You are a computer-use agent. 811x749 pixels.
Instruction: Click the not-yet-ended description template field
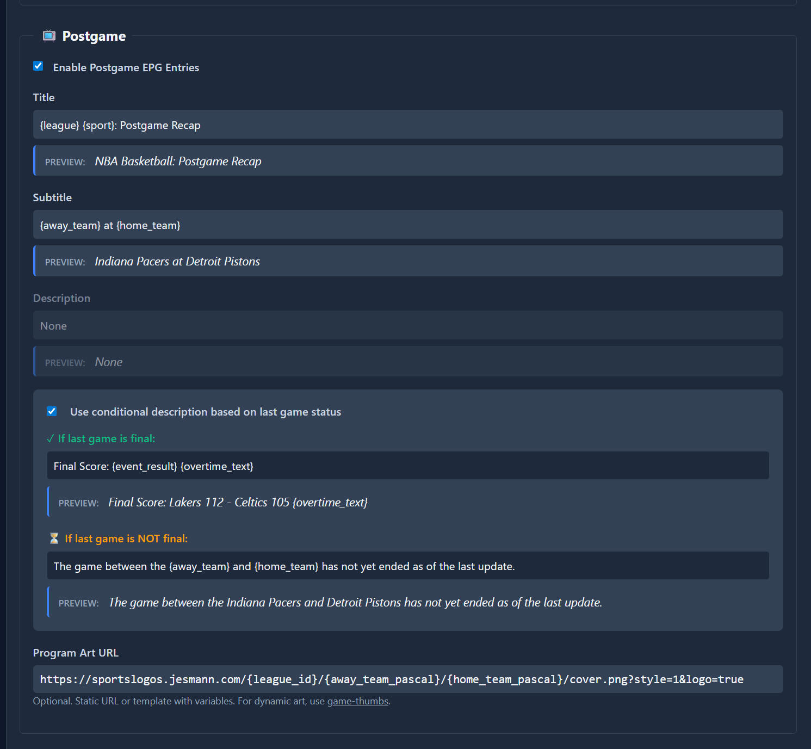(x=408, y=566)
